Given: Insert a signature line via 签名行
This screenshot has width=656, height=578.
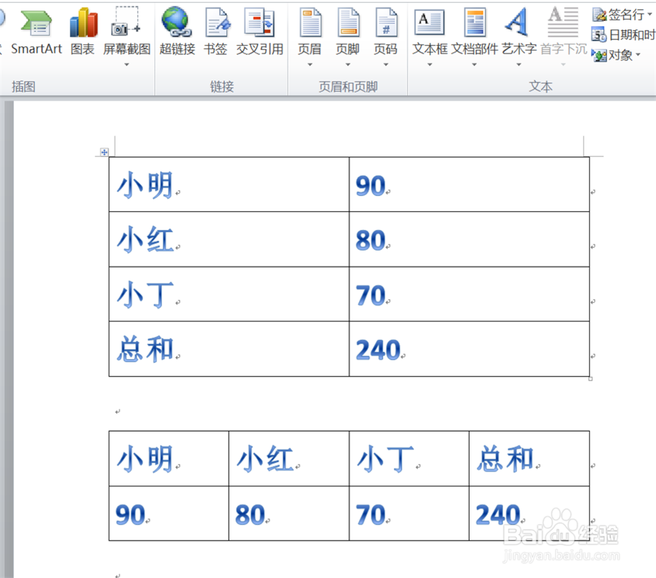Looking at the screenshot, I should point(620,14).
